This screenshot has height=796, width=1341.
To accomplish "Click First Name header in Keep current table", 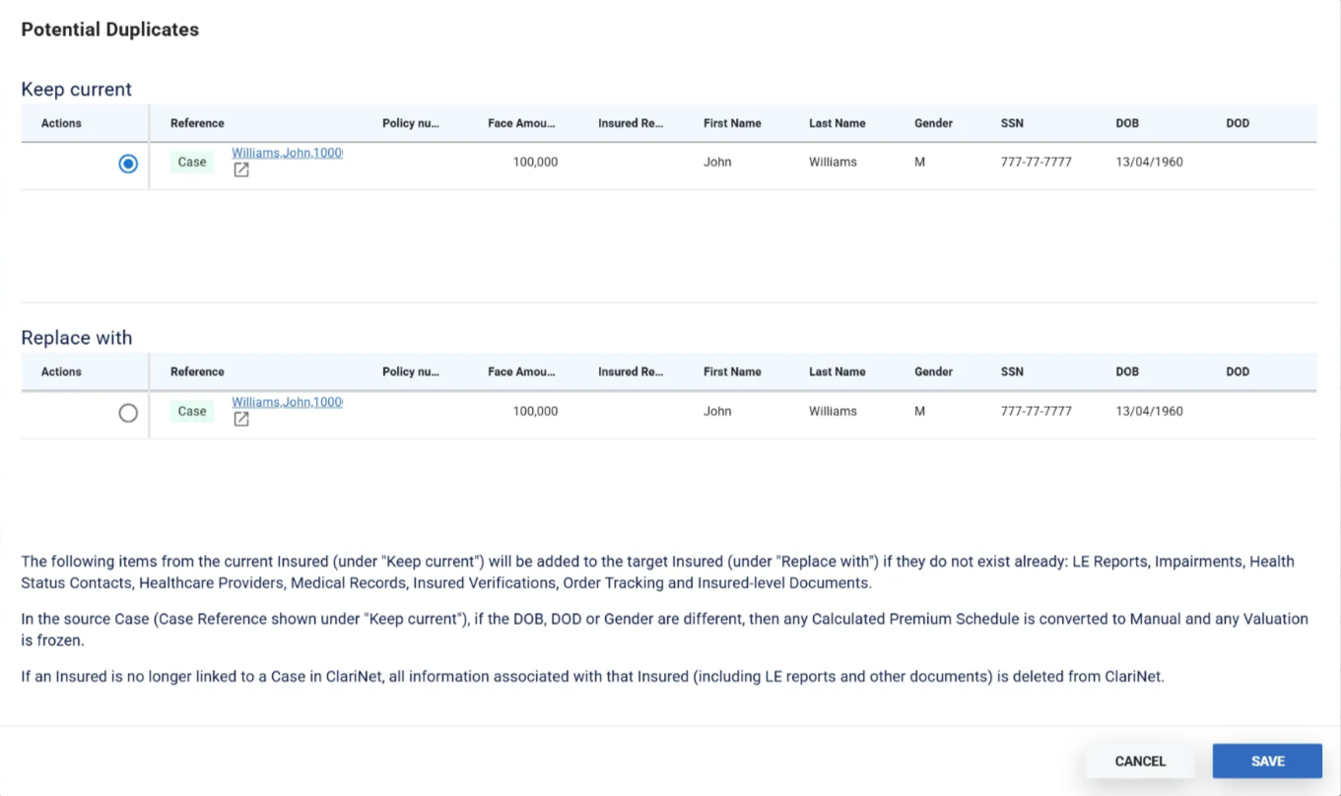I will (732, 123).
